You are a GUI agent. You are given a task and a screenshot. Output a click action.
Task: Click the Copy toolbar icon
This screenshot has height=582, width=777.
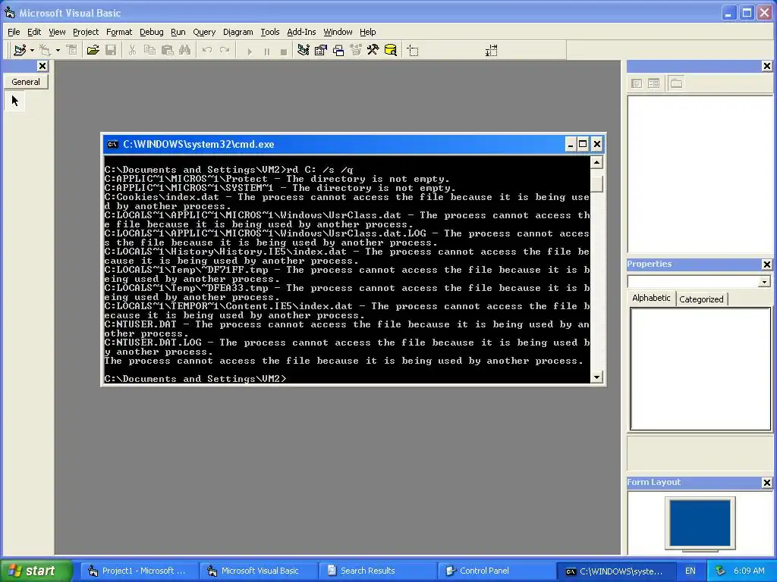149,50
